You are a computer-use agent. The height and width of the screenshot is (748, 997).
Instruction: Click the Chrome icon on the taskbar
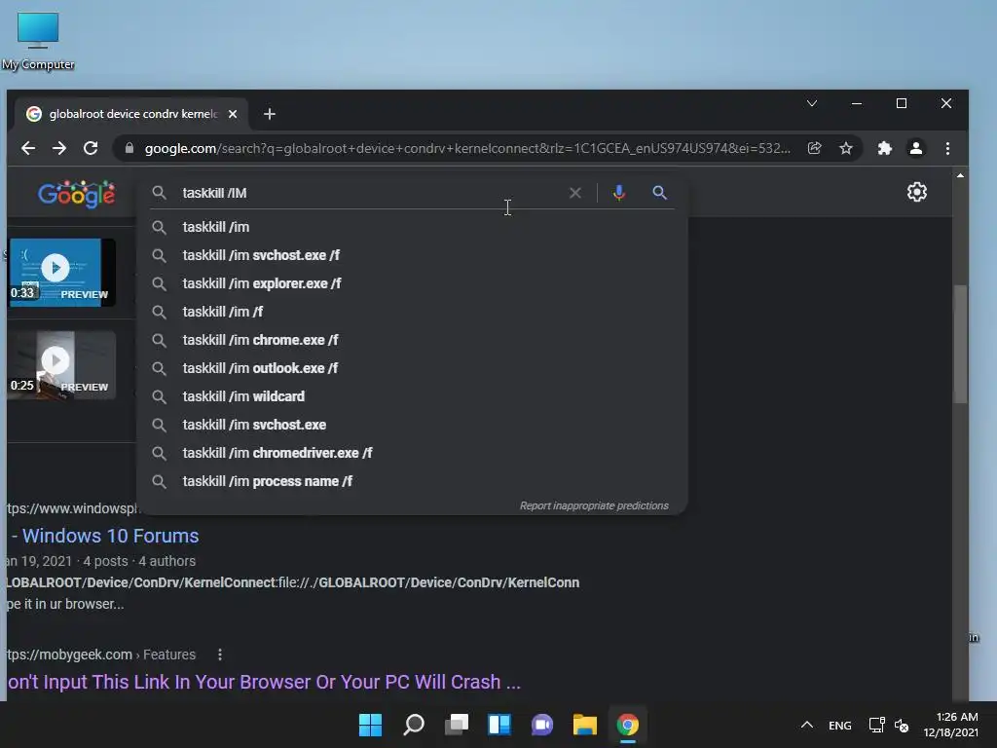tap(628, 725)
